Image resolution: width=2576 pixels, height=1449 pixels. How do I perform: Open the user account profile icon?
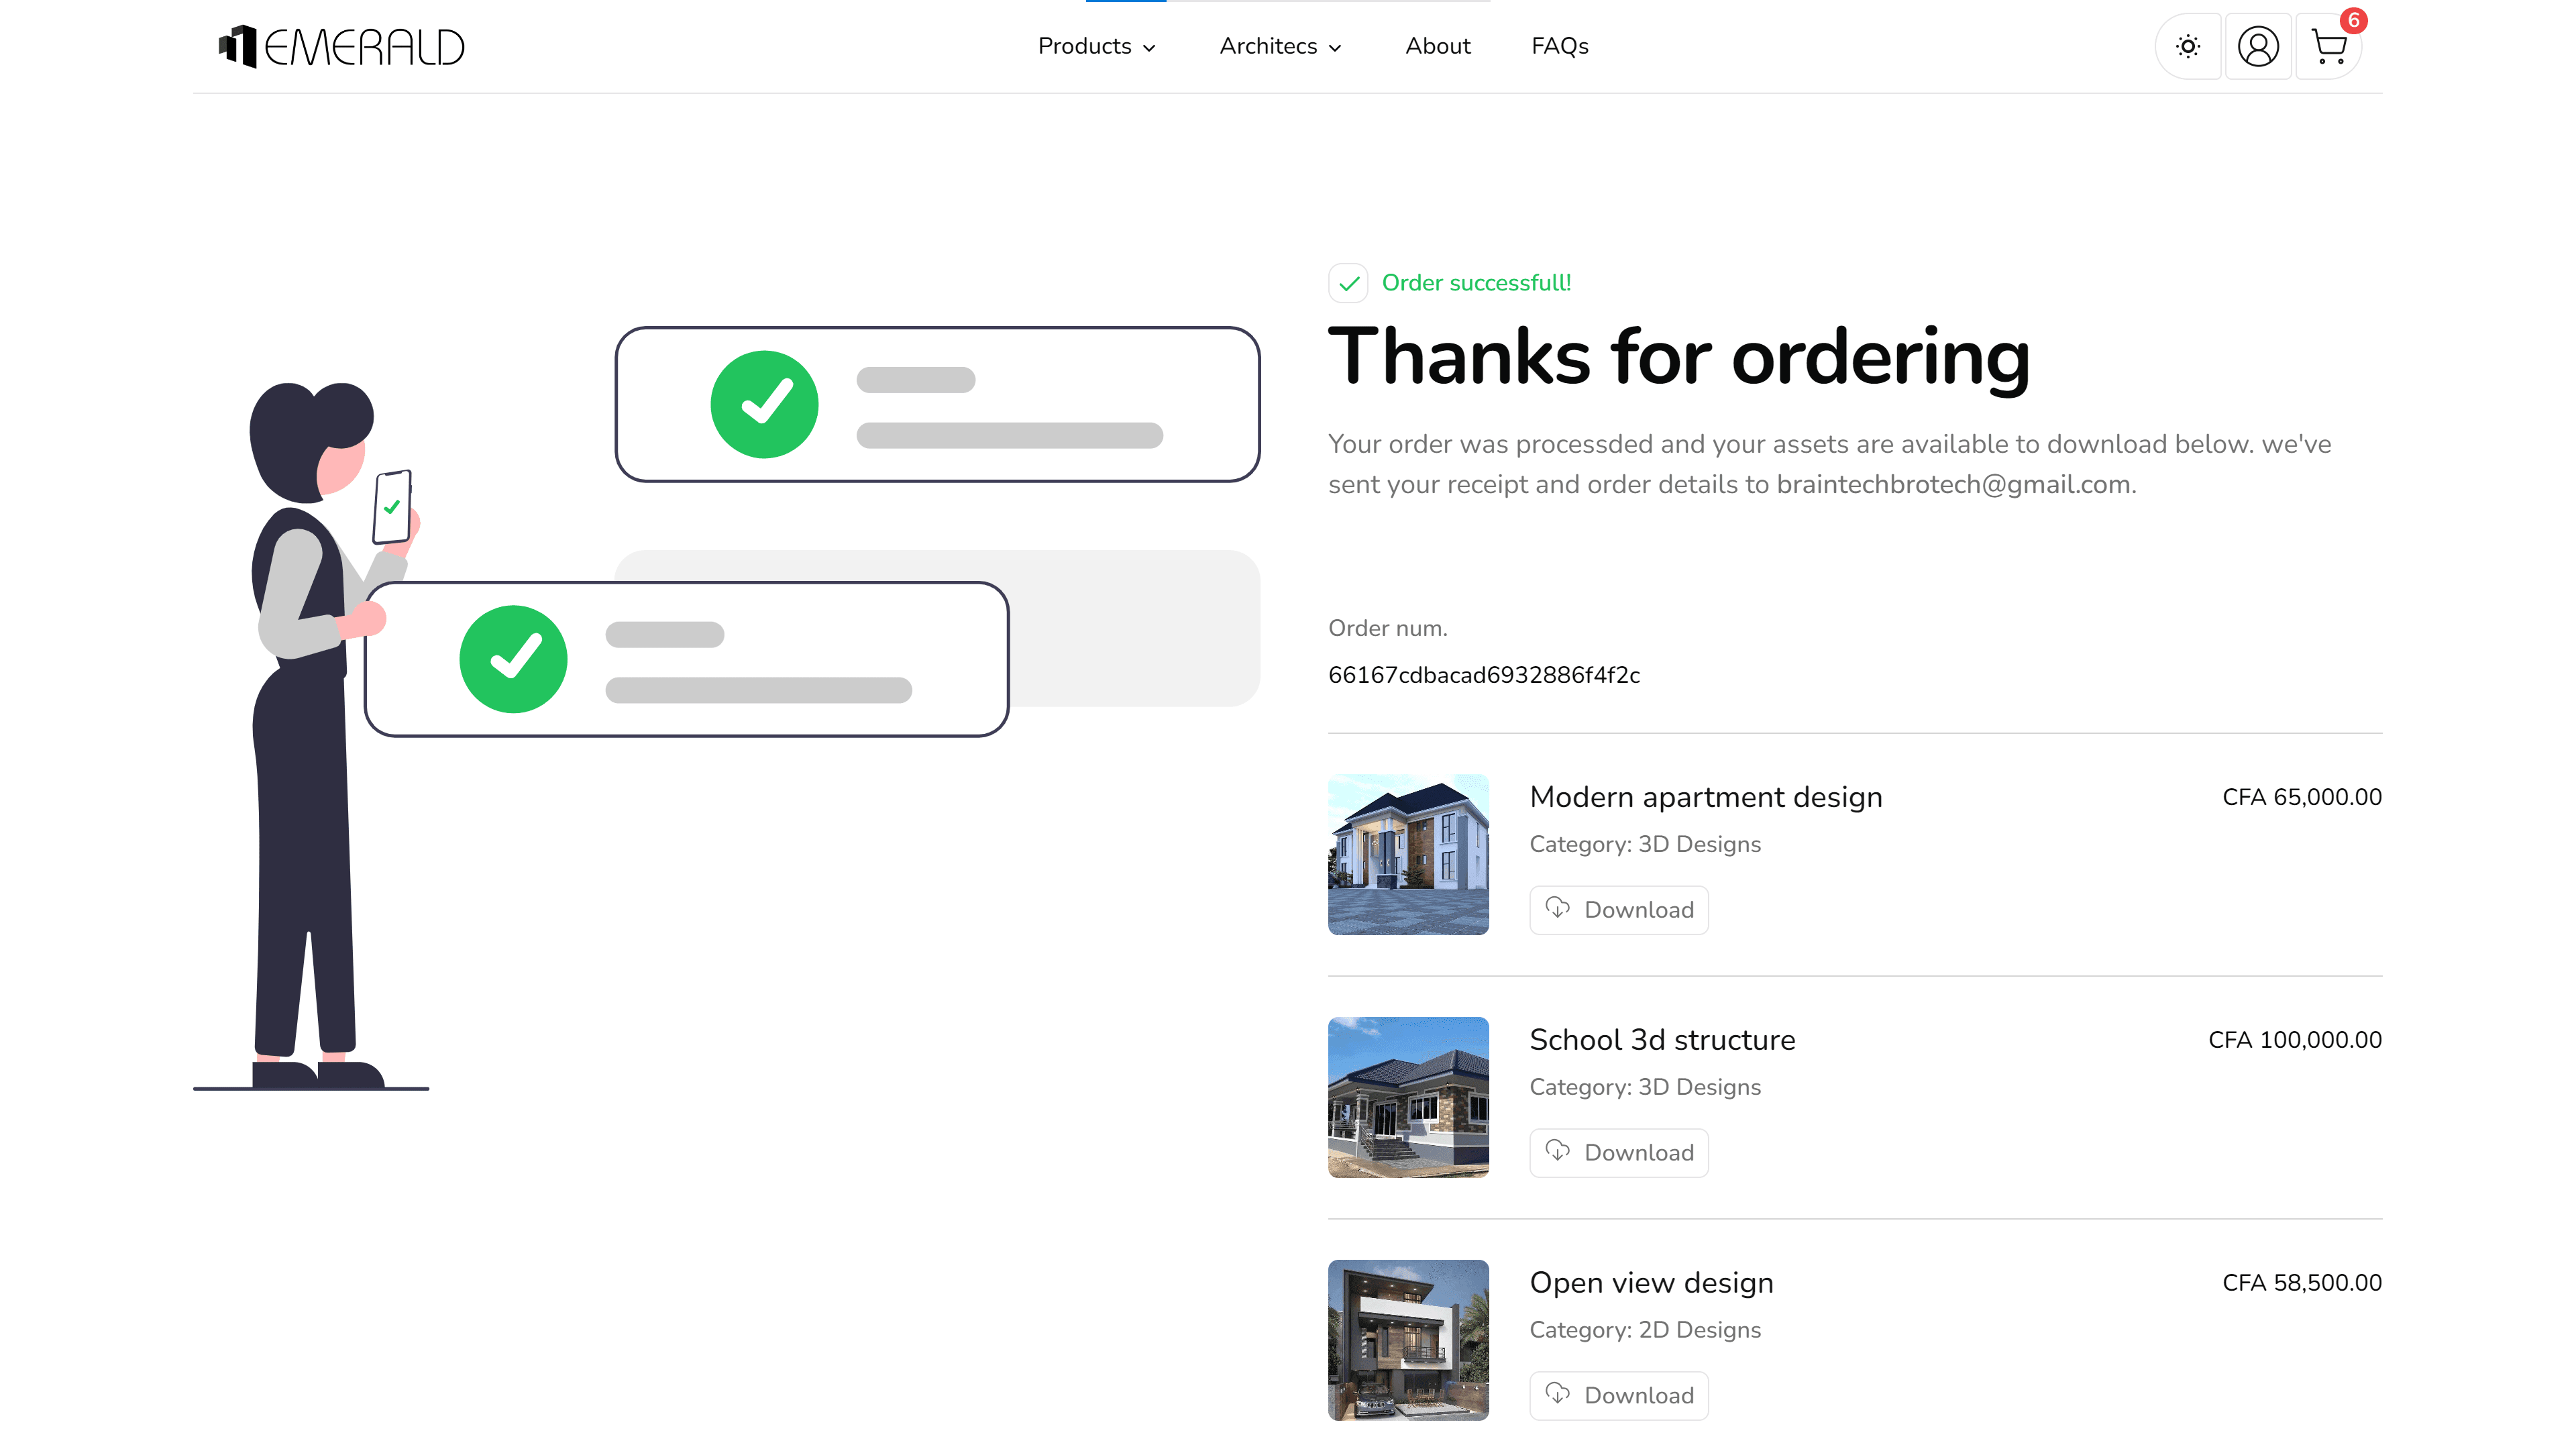2258,46
